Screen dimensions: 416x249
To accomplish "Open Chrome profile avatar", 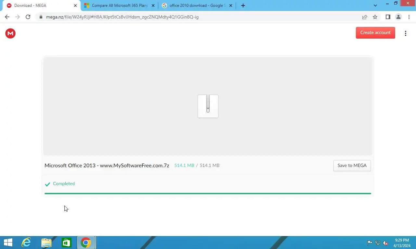I will (x=398, y=17).
